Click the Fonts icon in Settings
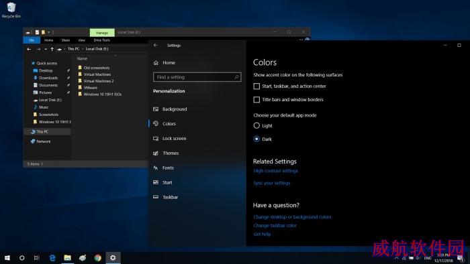 point(156,168)
